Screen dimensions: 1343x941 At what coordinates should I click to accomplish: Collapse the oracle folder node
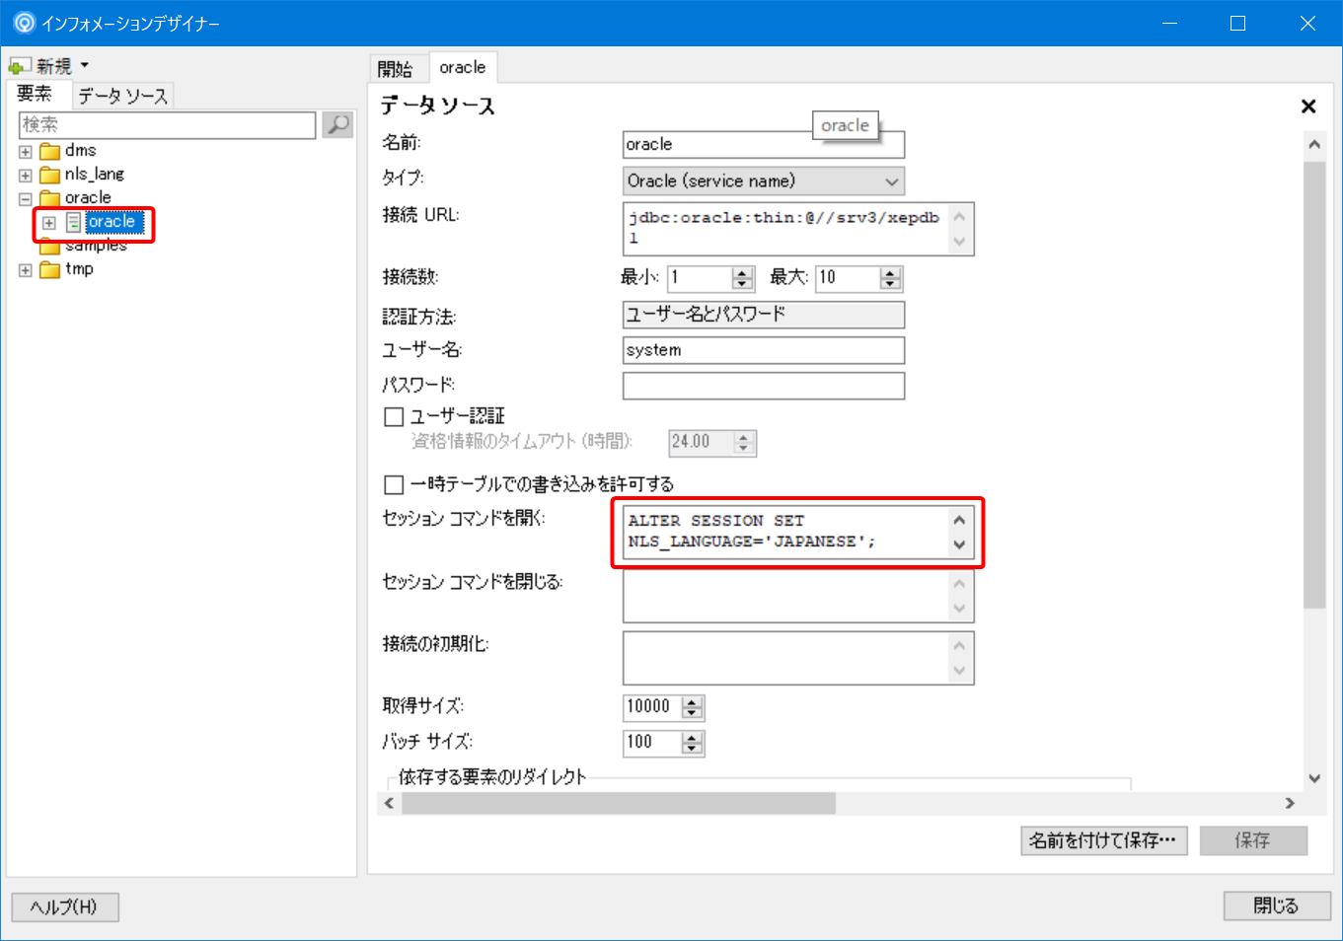coord(26,199)
